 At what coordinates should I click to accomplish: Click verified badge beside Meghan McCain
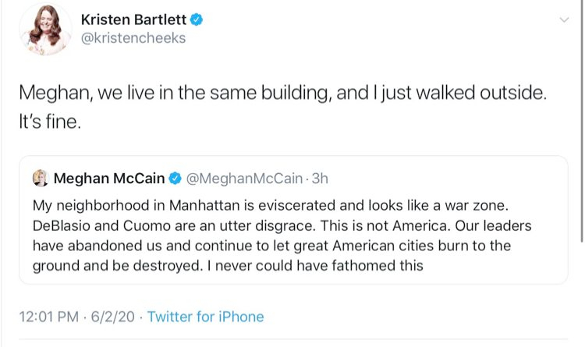tap(176, 179)
